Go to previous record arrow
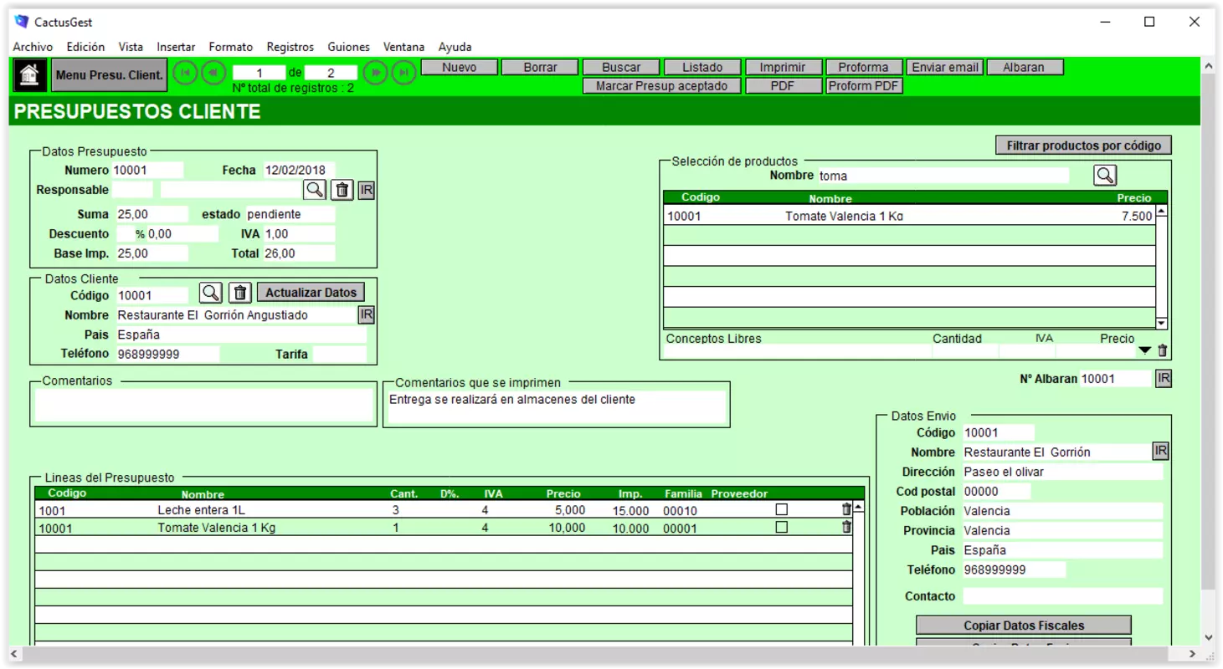This screenshot has width=1223, height=669. click(213, 73)
